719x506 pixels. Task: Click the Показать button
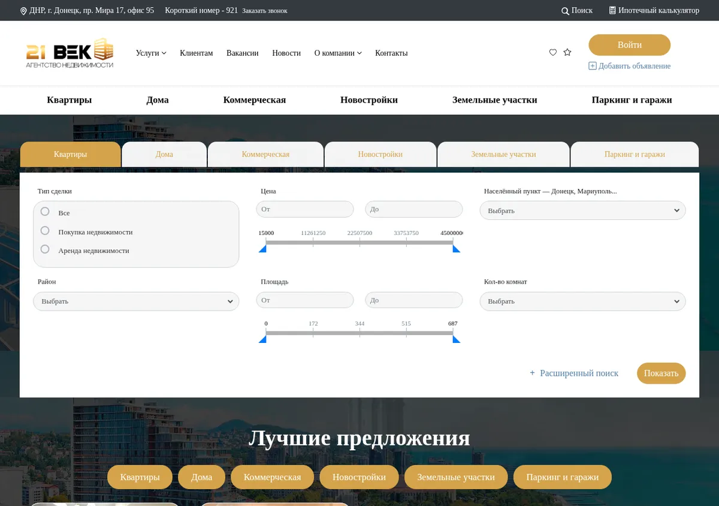point(661,373)
